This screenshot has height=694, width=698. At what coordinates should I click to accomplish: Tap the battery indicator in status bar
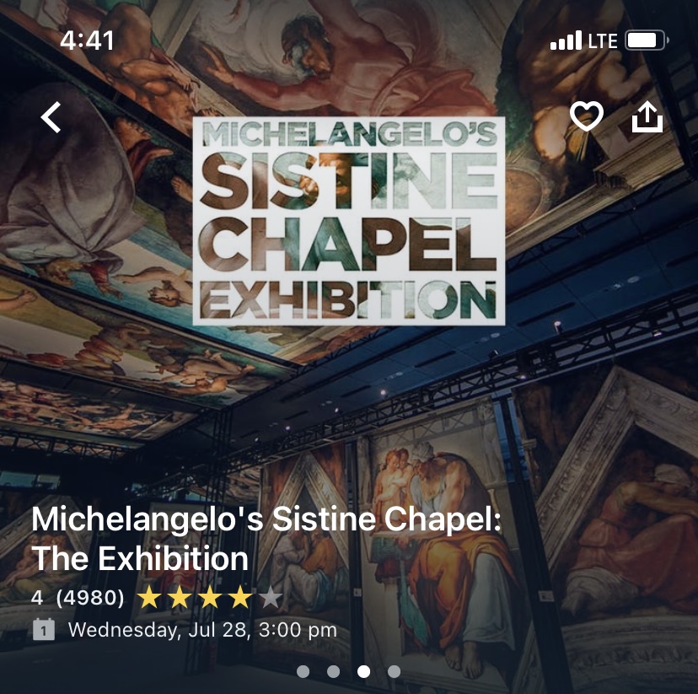coord(647,40)
